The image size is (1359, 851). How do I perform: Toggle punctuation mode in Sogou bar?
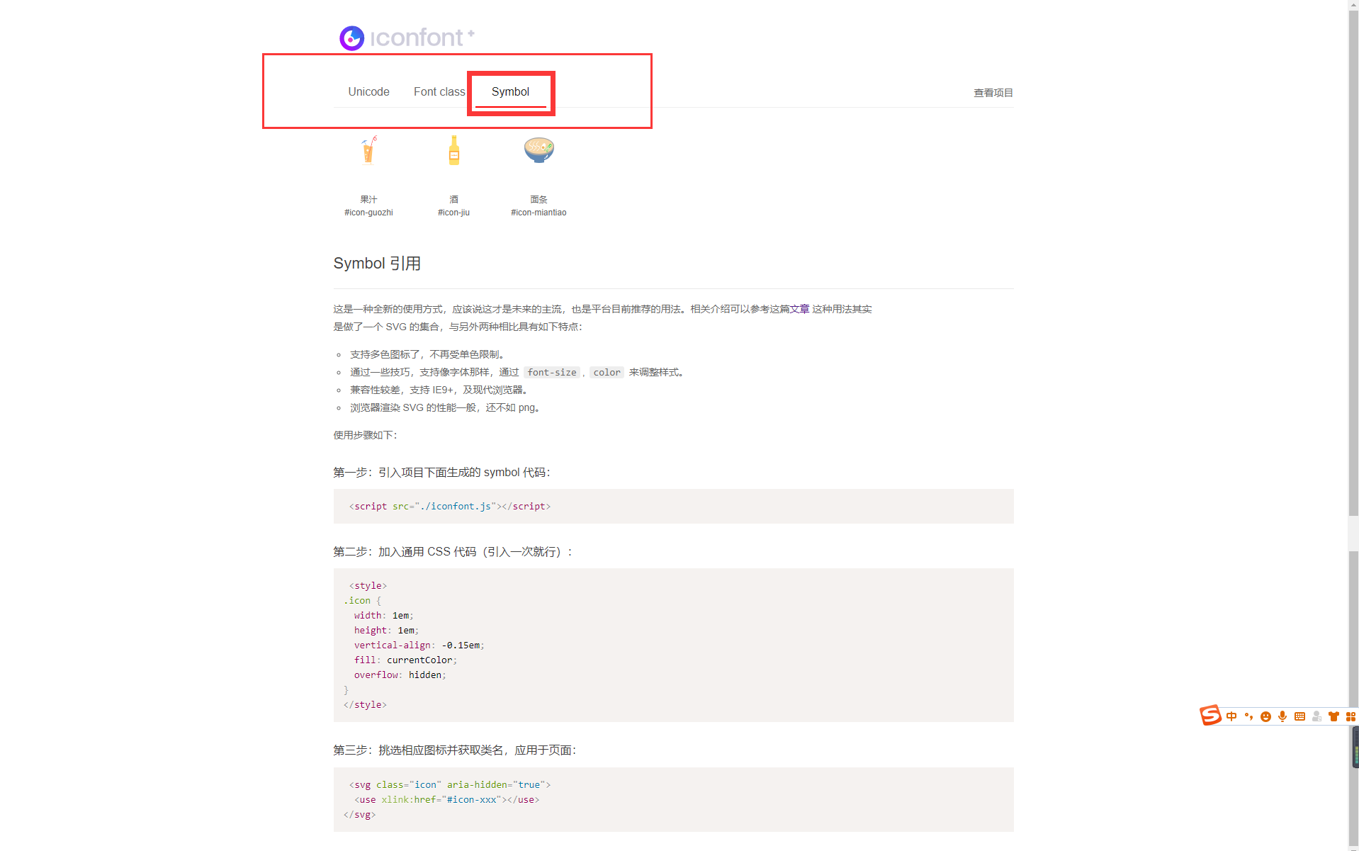pyautogui.click(x=1248, y=716)
